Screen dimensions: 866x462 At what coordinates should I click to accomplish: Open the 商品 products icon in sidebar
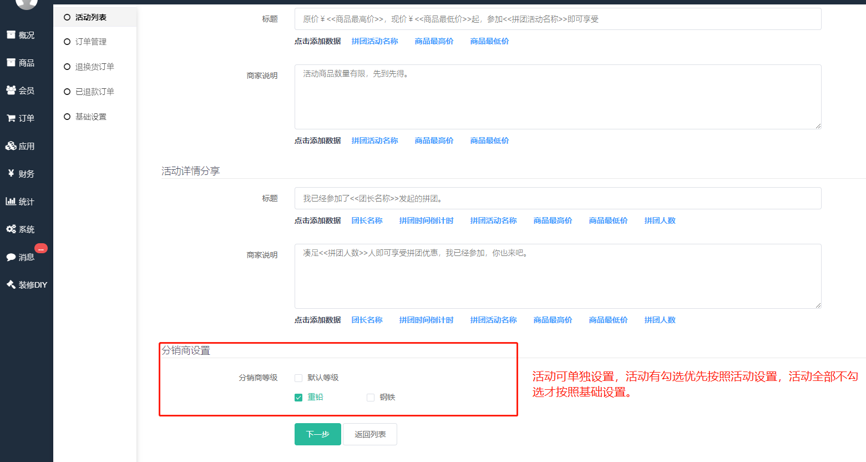click(11, 63)
